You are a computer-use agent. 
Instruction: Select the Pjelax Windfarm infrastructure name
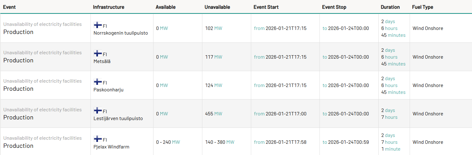coord(111,147)
